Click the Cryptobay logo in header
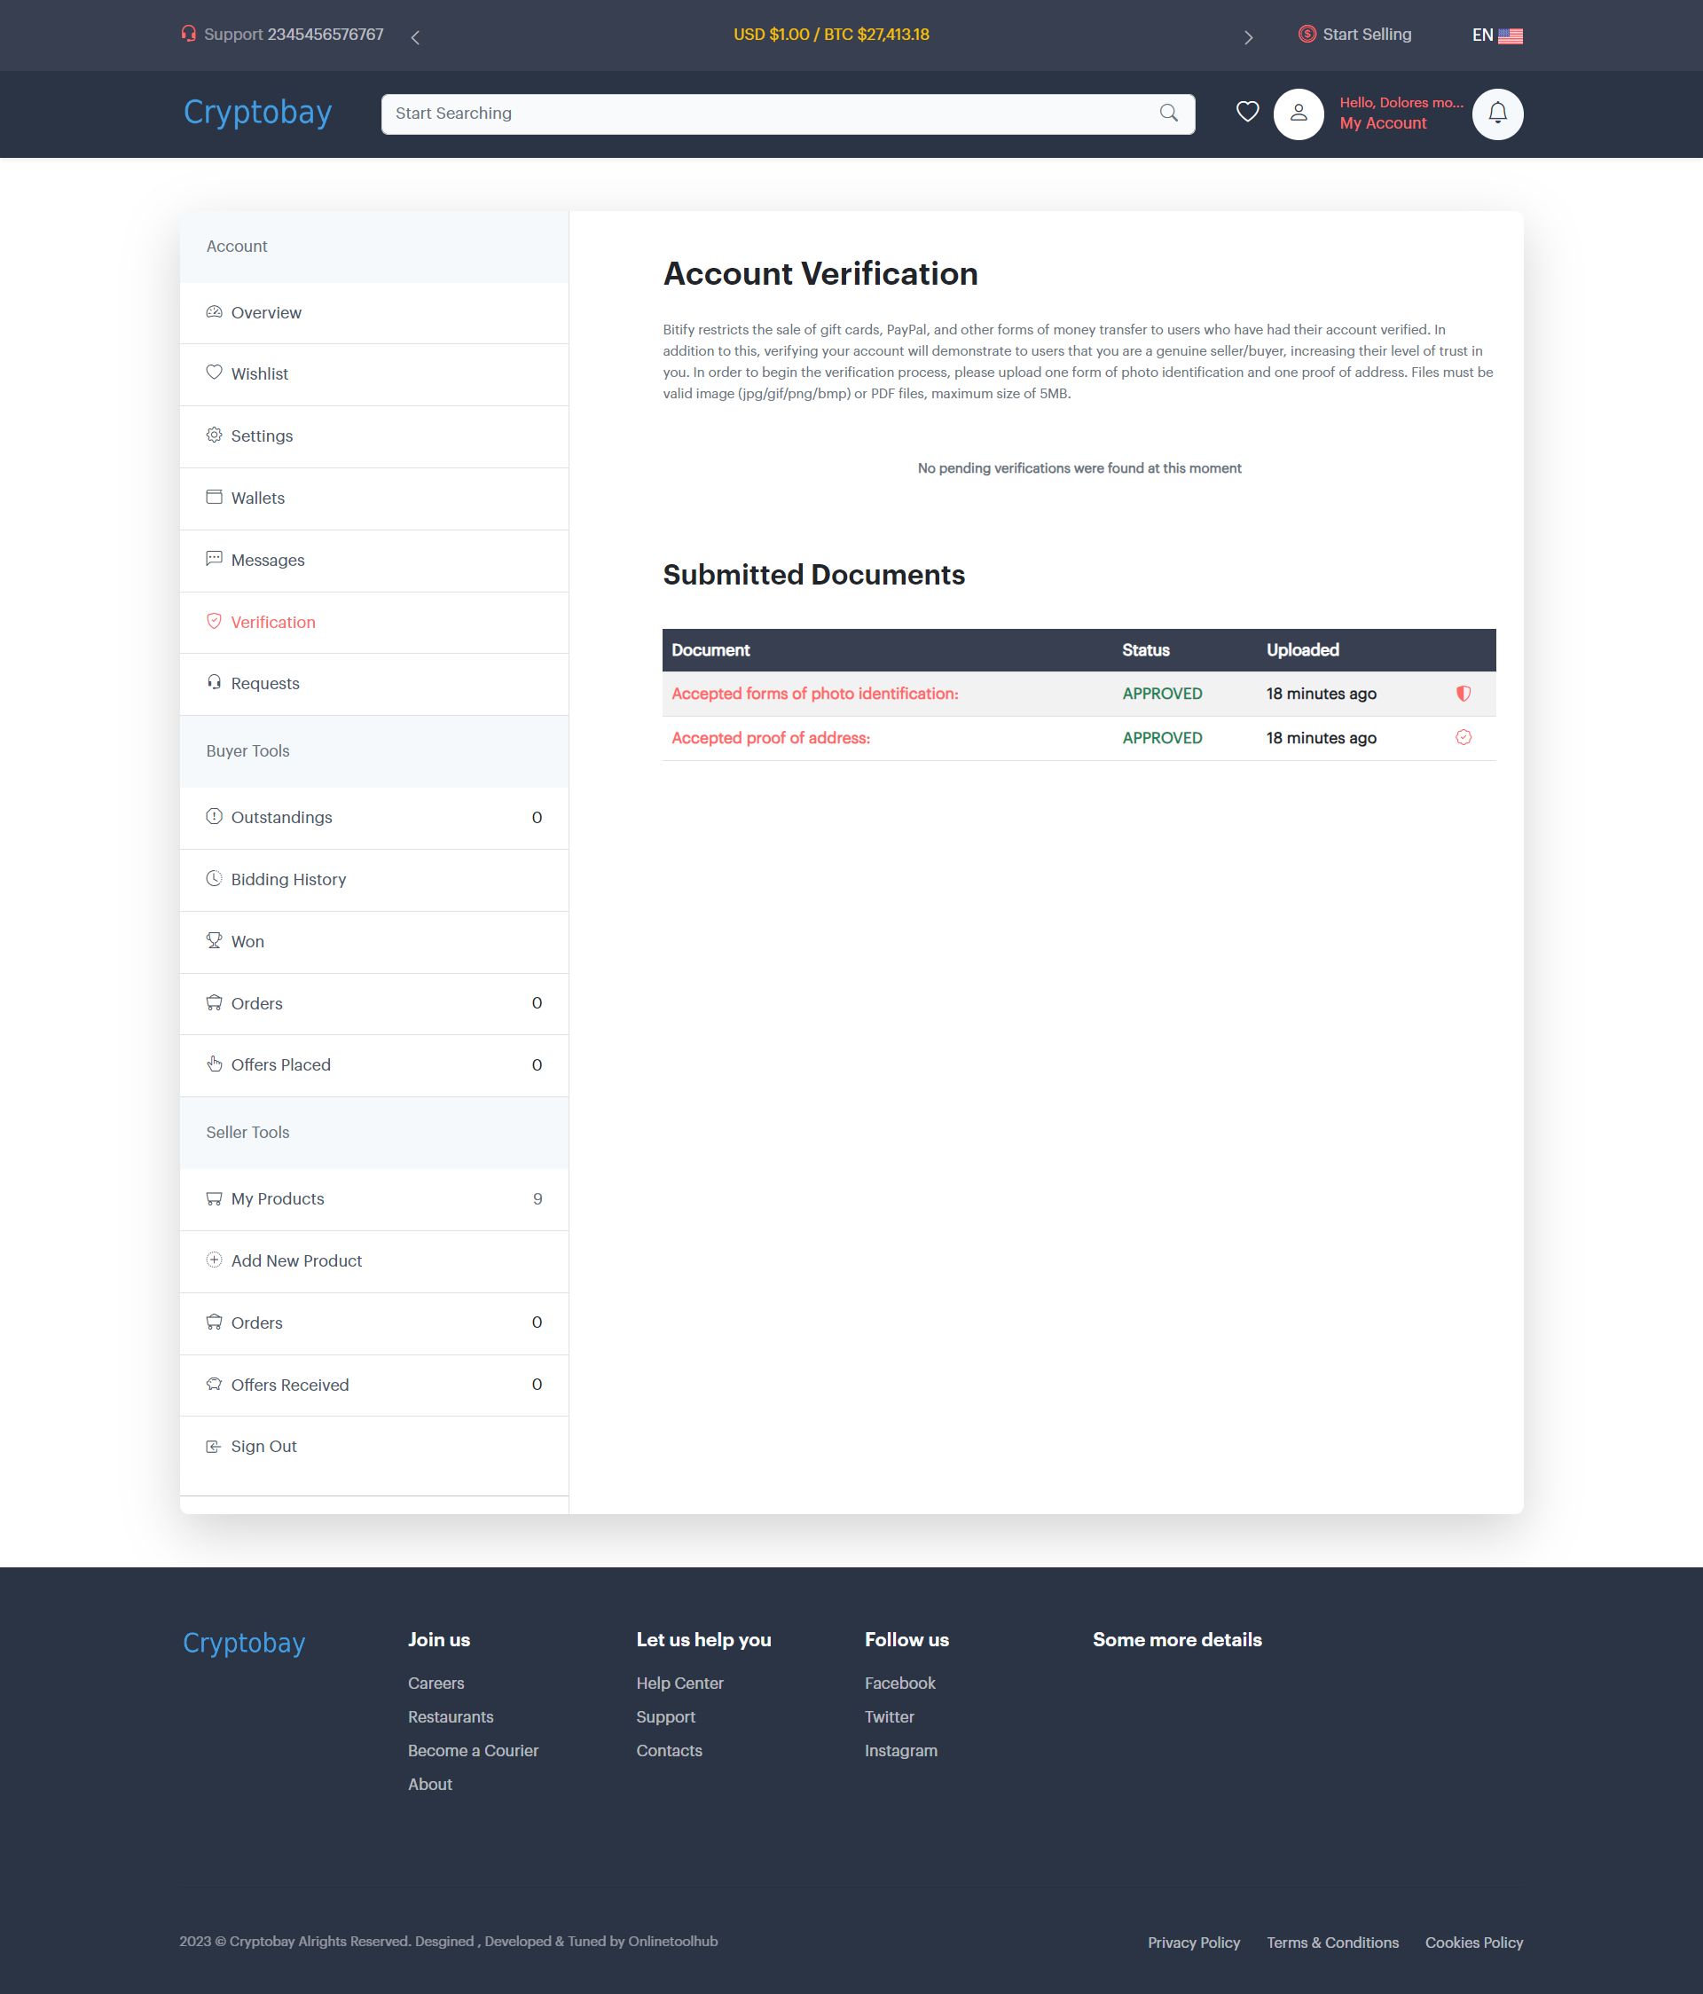1703x1994 pixels. coord(258,113)
